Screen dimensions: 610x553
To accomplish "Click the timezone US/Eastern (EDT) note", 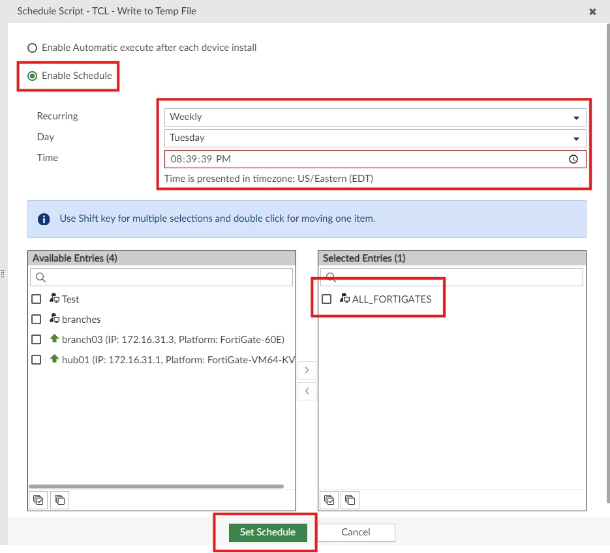I will coord(268,179).
